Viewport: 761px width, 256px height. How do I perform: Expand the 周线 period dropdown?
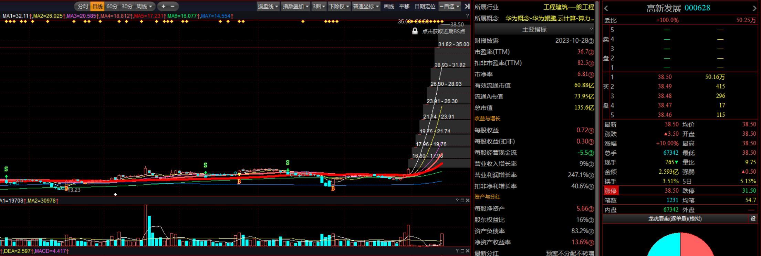click(x=144, y=6)
